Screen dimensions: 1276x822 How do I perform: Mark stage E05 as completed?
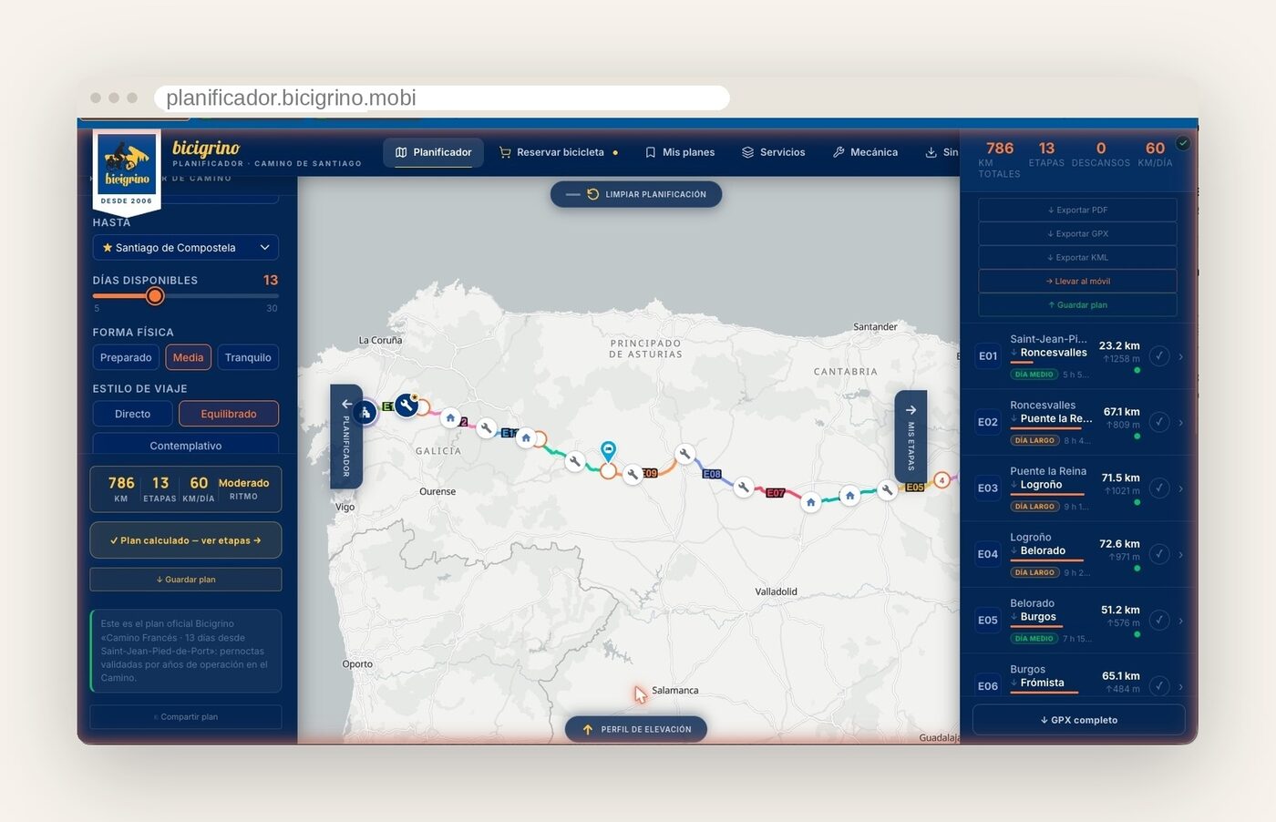click(x=1159, y=621)
